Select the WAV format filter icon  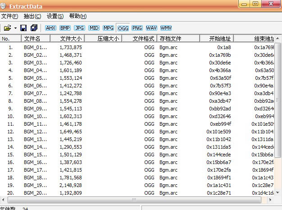[x=151, y=28]
